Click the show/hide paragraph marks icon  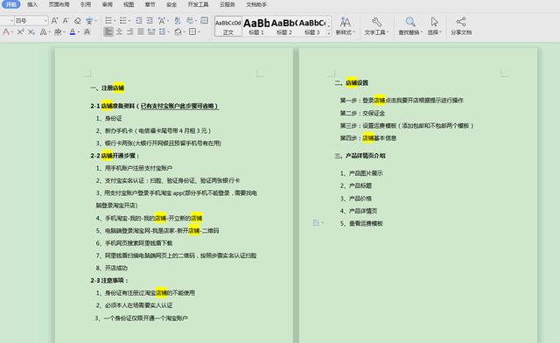coord(189,21)
